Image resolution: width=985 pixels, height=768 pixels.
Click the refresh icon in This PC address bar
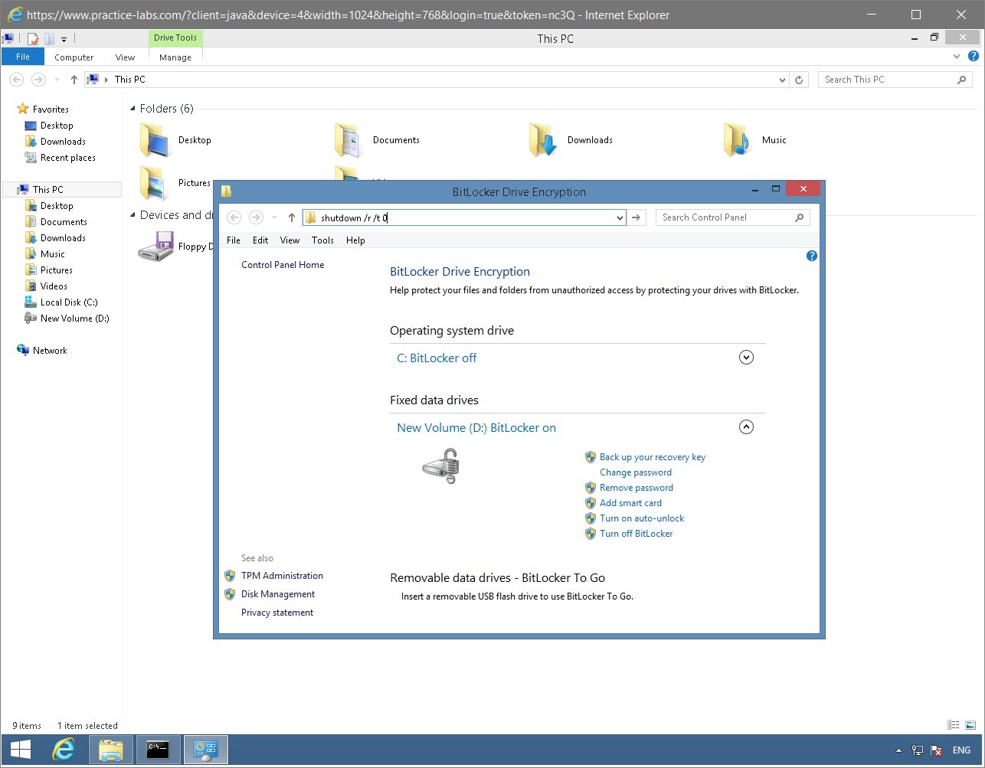[799, 79]
